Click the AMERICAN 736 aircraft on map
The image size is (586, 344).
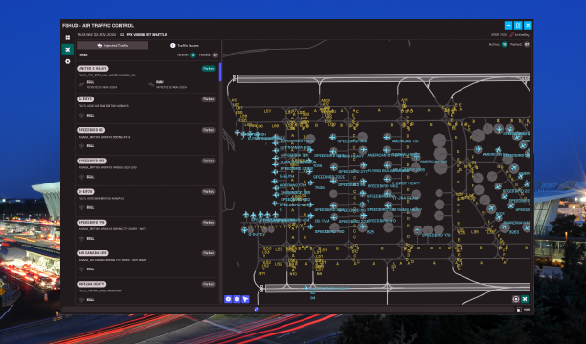tap(387, 138)
